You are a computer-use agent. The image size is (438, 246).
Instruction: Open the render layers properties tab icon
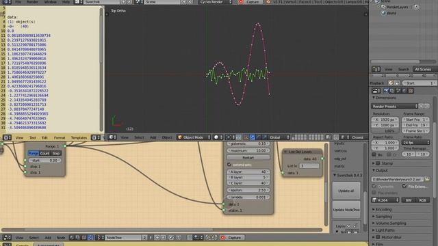coord(392,91)
